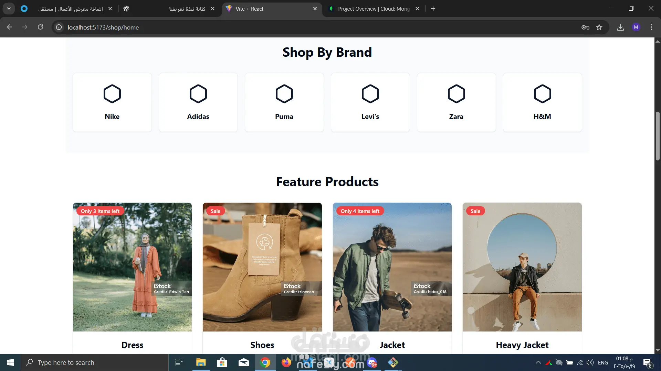Click the Zara brand hexagon icon
Image resolution: width=661 pixels, height=371 pixels.
[456, 94]
